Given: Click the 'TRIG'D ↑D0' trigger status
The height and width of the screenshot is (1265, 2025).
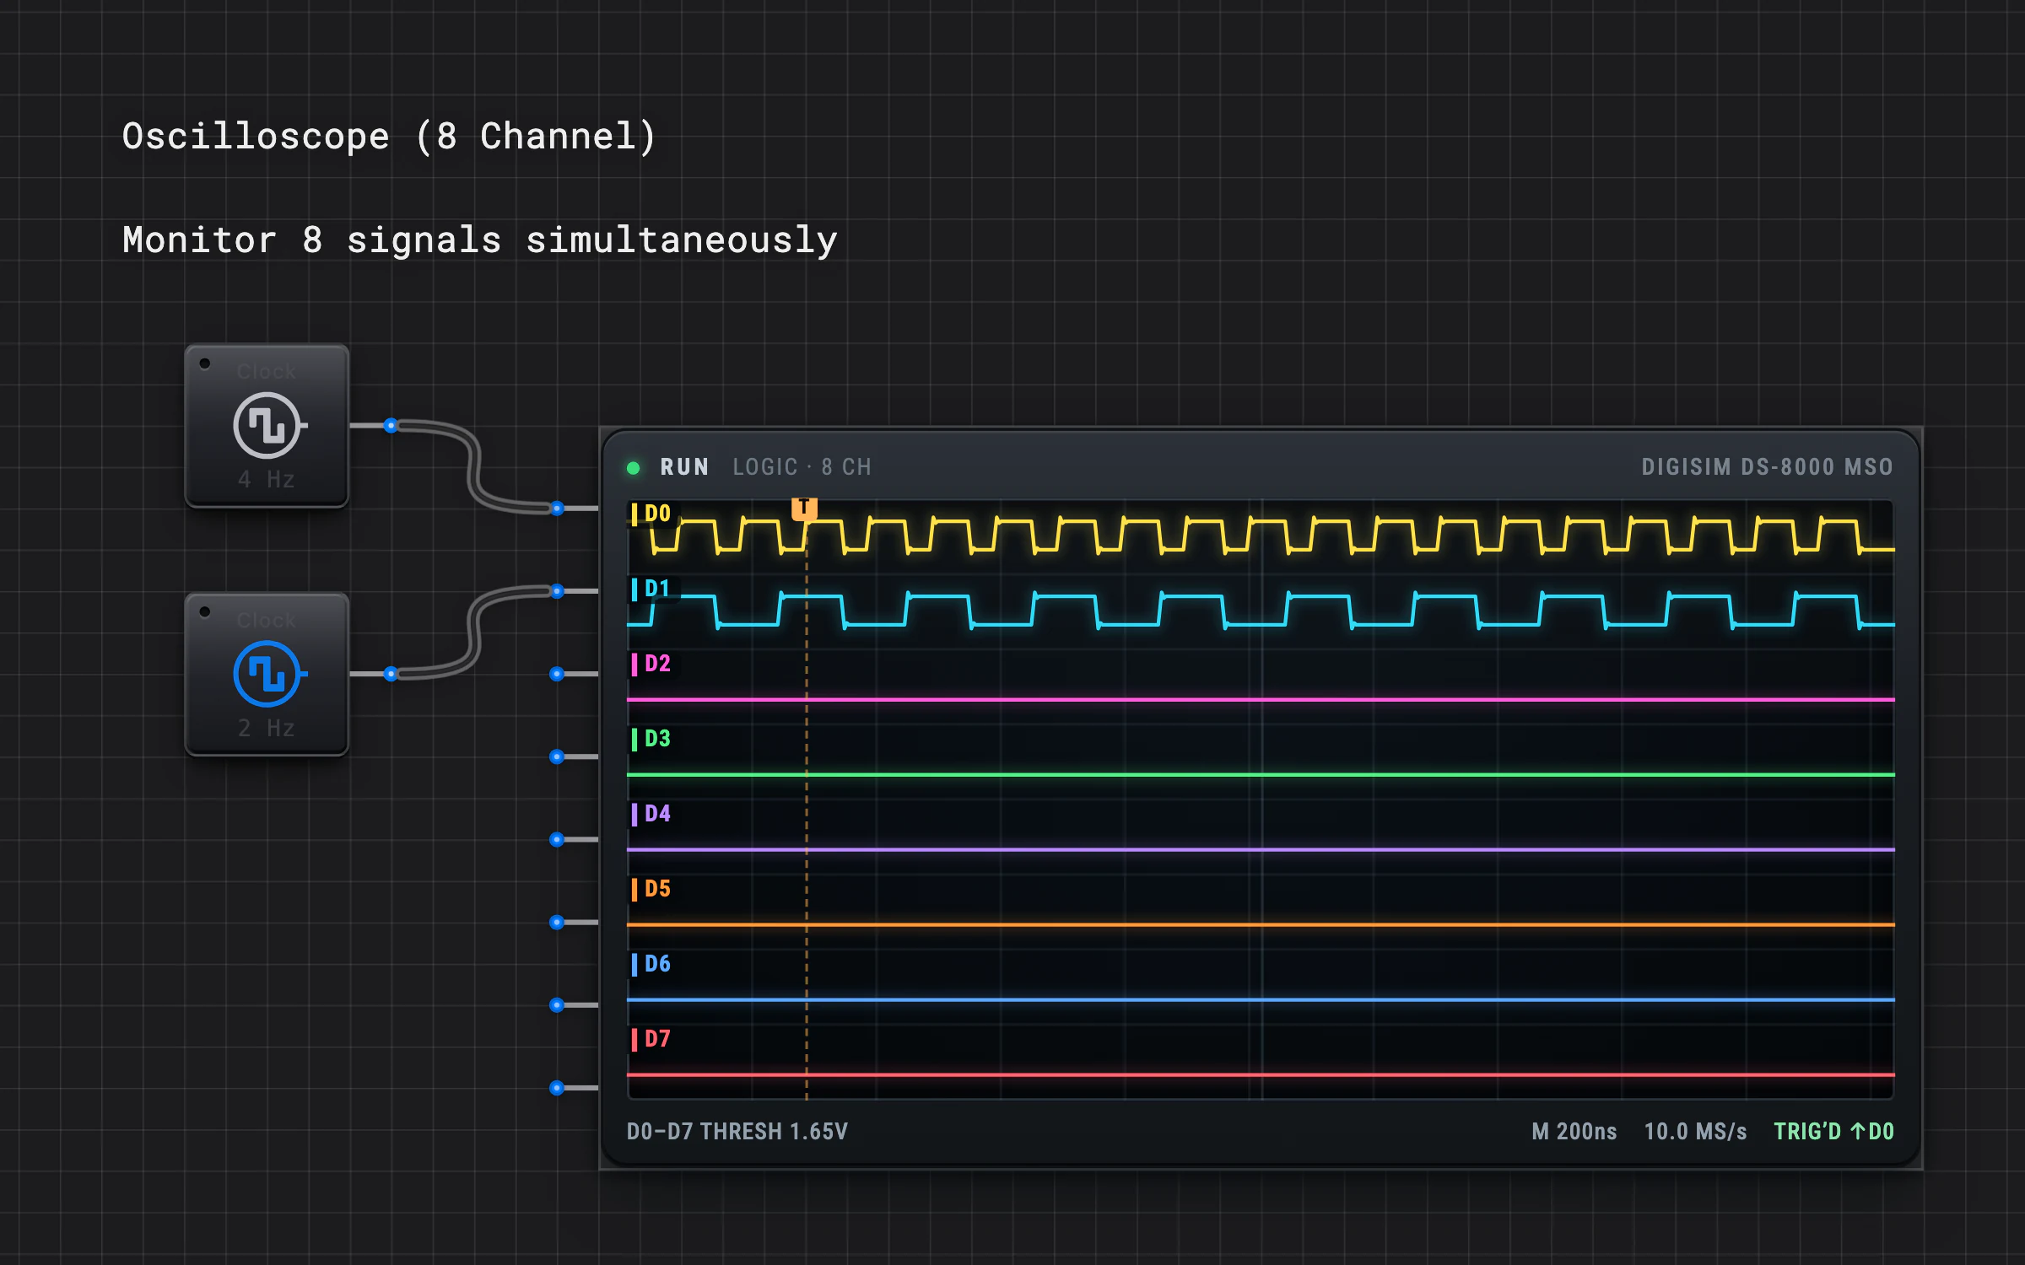Looking at the screenshot, I should [1833, 1132].
